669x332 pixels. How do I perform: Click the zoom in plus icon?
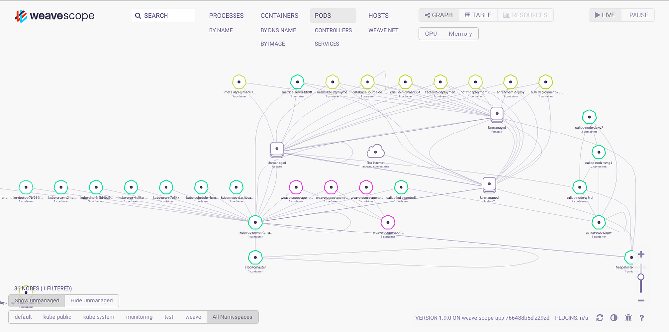[641, 255]
